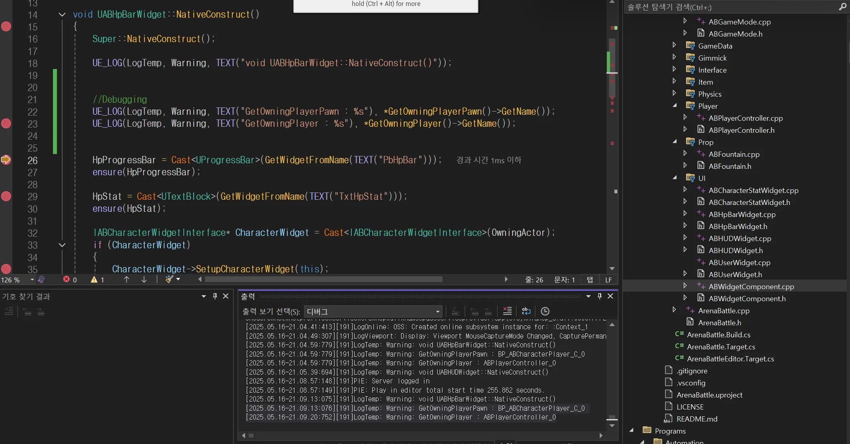Image resolution: width=850 pixels, height=444 pixels.
Task: Select ABGameMode.cpp in solution explorer
Action: coord(739,22)
